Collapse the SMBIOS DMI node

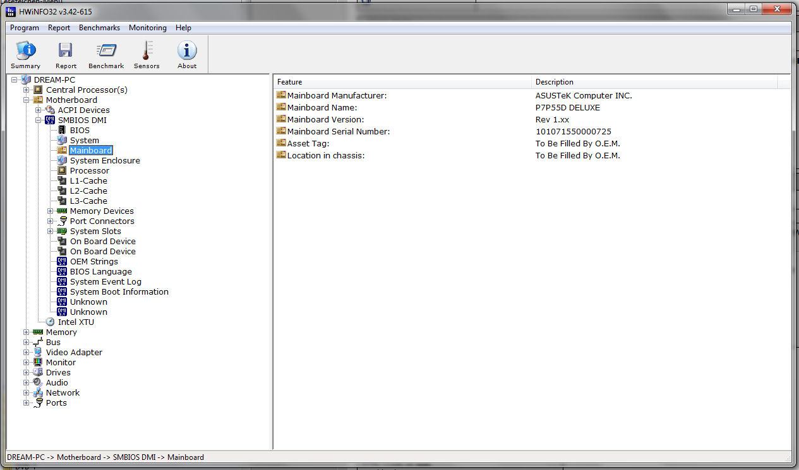39,120
